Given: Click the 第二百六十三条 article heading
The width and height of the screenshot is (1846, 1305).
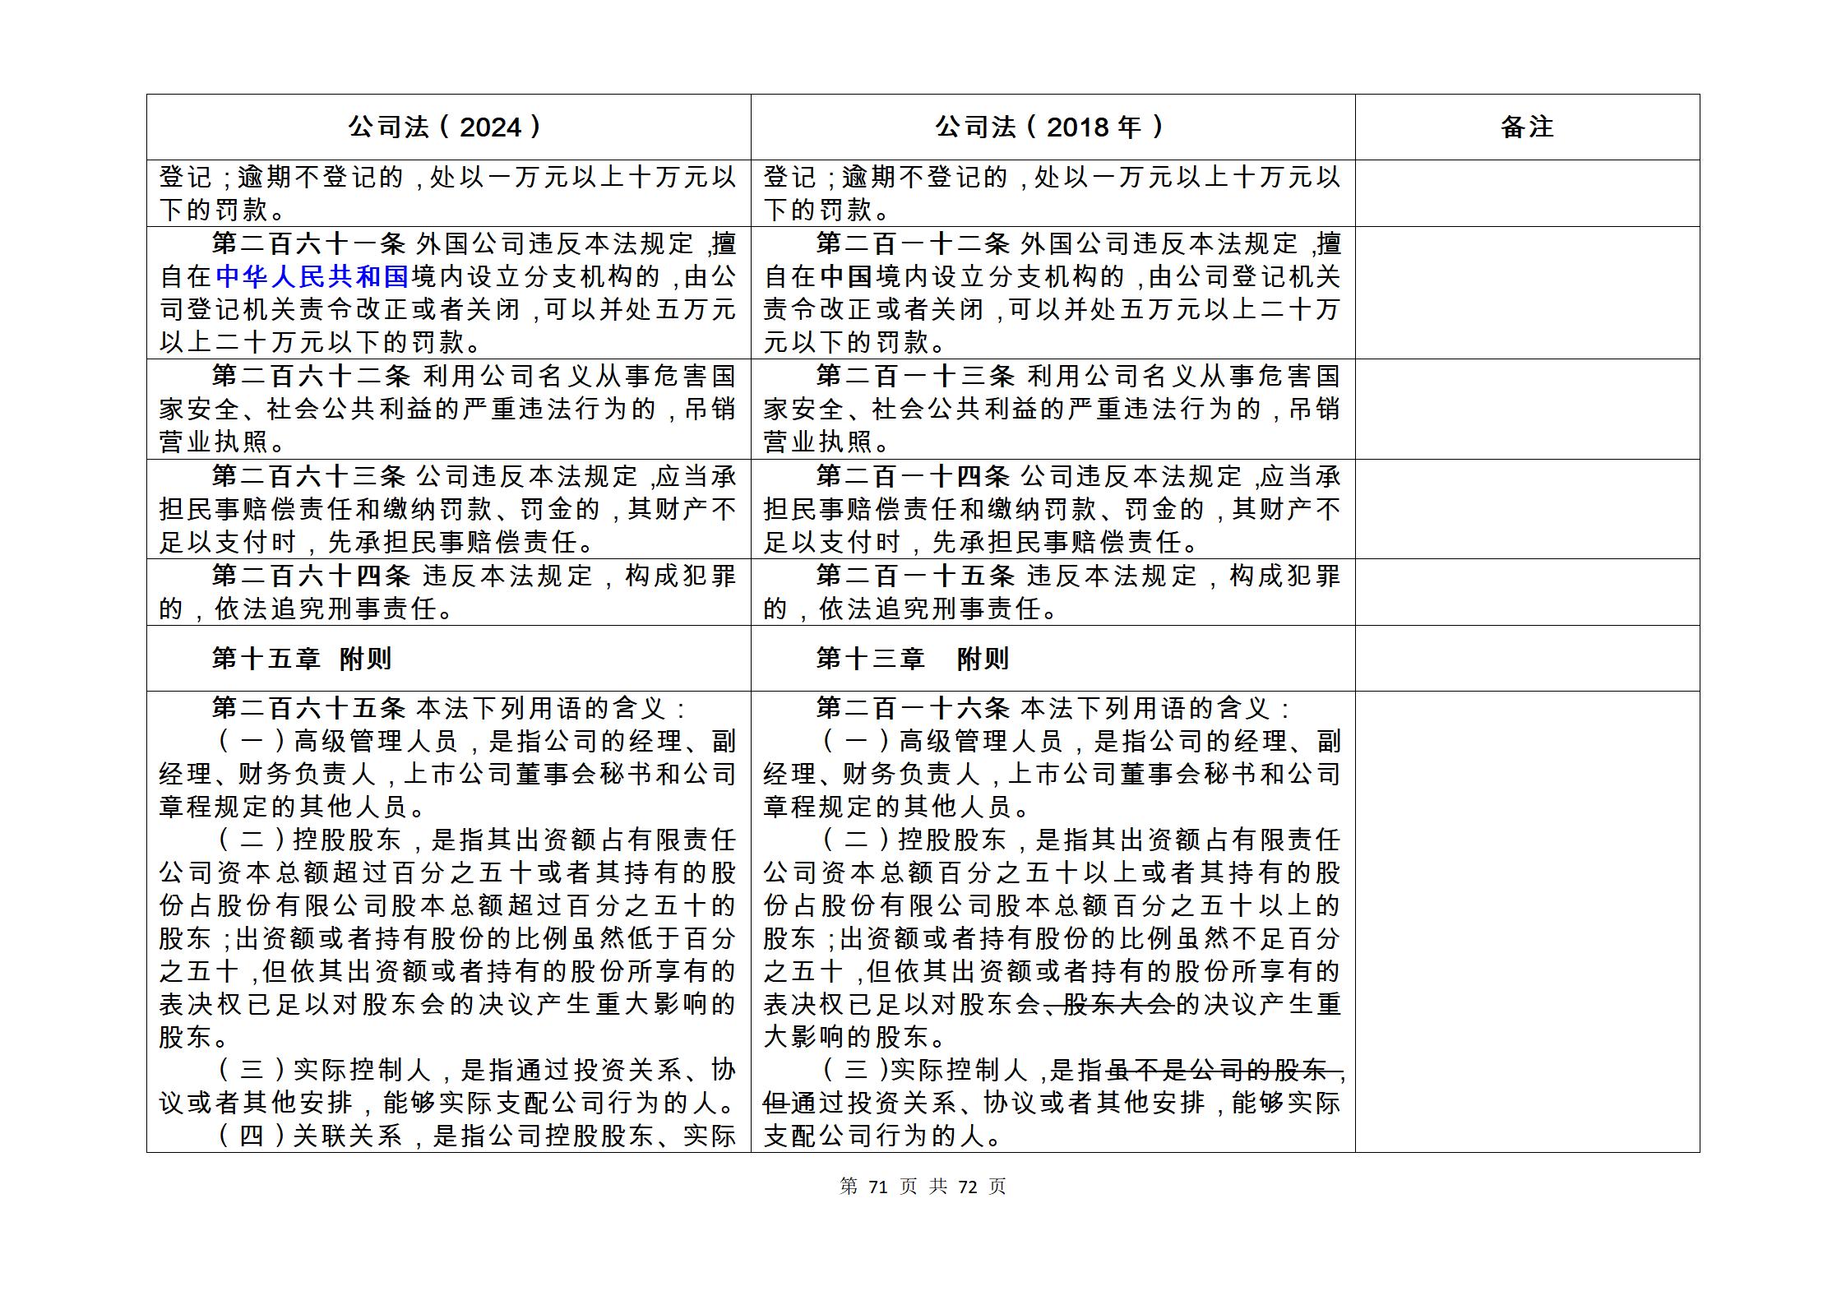Looking at the screenshot, I should [308, 476].
